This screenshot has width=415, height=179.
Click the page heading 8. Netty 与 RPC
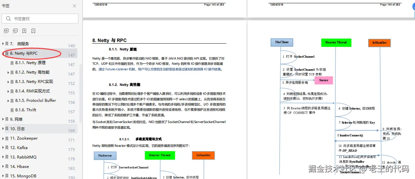[x=109, y=40]
